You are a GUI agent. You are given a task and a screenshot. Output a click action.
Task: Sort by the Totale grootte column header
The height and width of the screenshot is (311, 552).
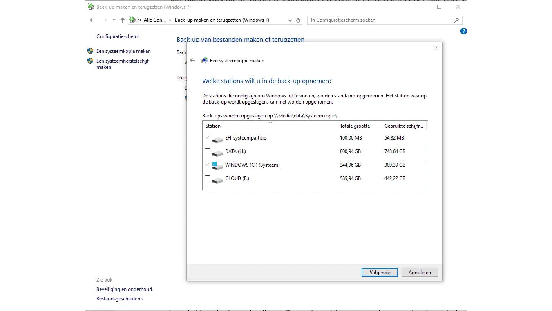359,126
